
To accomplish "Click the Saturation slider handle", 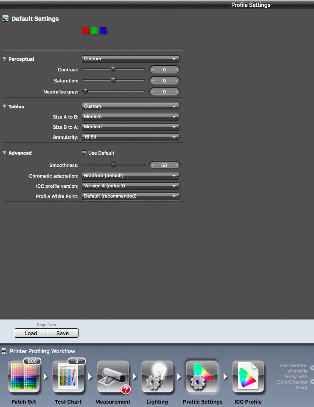I will (113, 80).
